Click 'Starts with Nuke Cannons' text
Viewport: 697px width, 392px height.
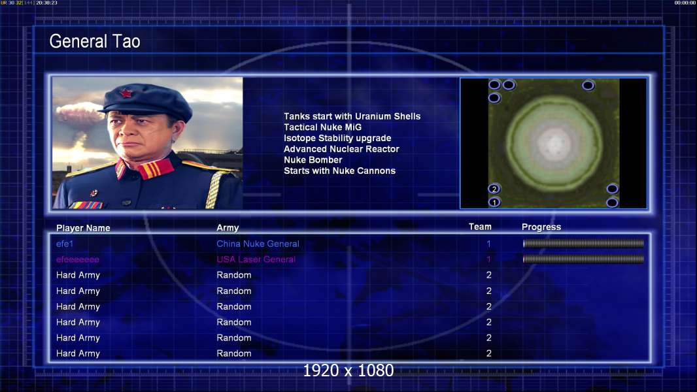click(339, 171)
